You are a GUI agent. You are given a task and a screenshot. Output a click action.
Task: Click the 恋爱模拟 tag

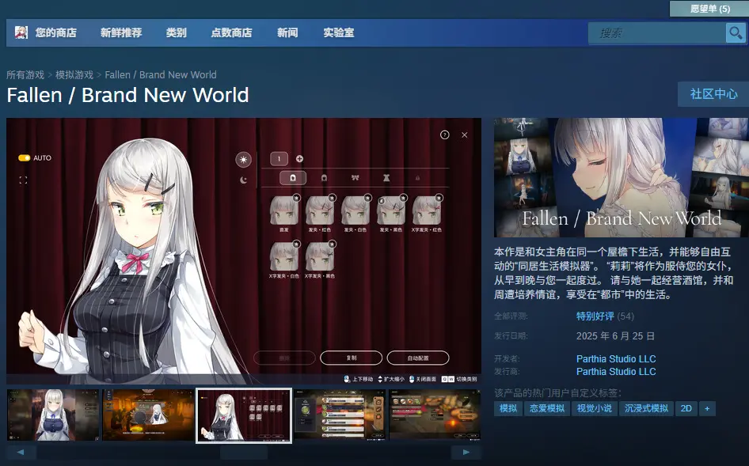tap(547, 408)
